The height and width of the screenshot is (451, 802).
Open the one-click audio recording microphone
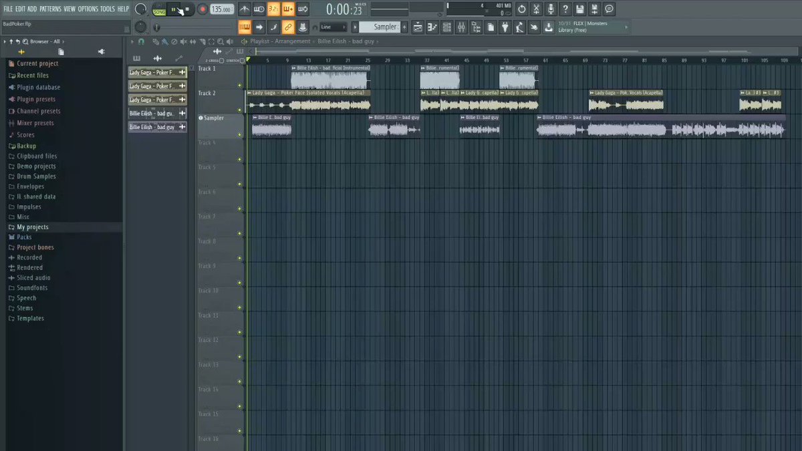tap(551, 9)
